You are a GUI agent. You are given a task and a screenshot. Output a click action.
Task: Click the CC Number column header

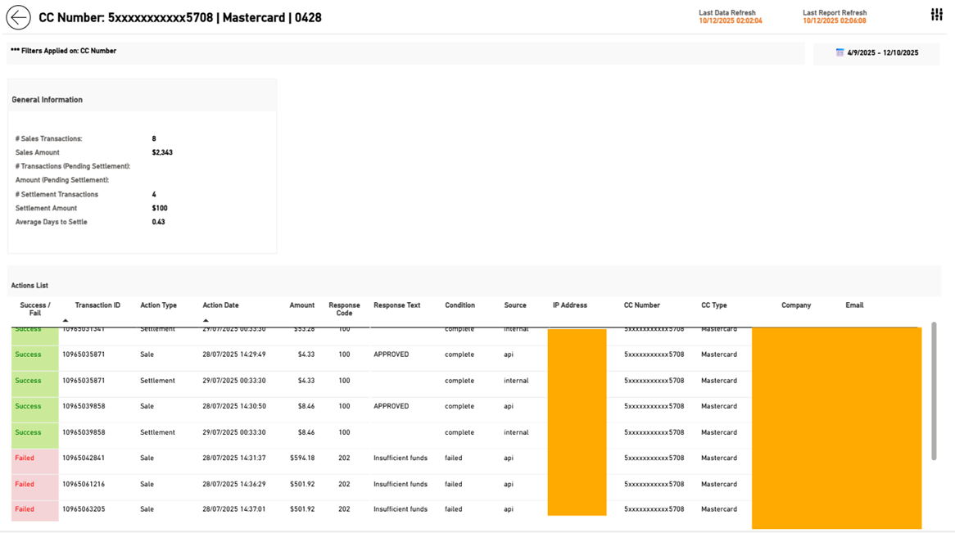point(642,305)
